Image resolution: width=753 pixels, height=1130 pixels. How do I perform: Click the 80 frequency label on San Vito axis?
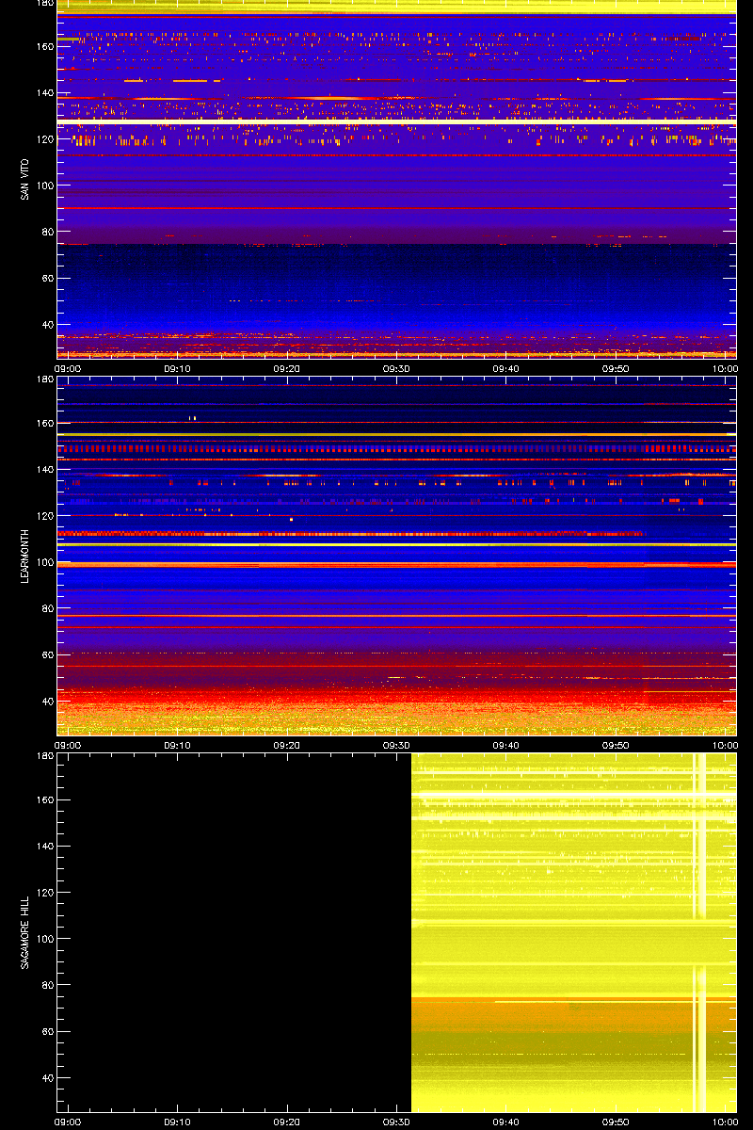point(46,232)
